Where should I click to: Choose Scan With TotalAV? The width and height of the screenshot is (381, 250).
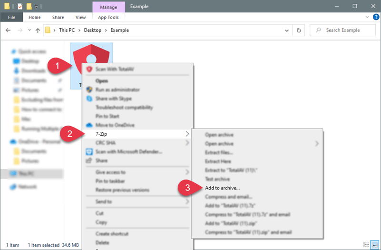click(x=137, y=70)
